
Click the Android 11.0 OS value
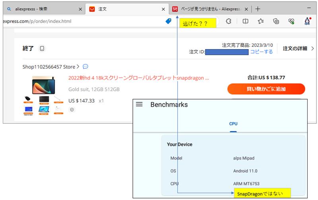(245, 171)
